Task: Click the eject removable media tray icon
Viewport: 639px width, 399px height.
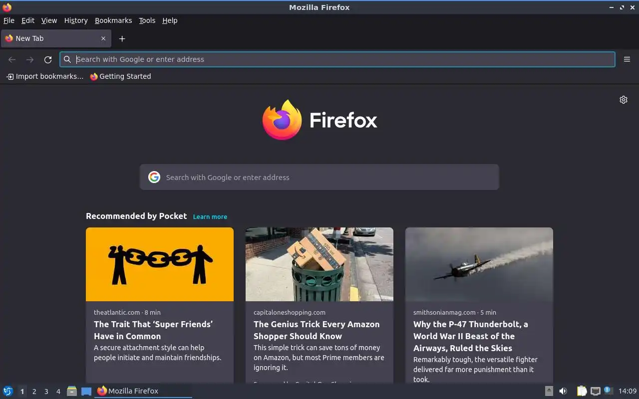Action: [549, 391]
